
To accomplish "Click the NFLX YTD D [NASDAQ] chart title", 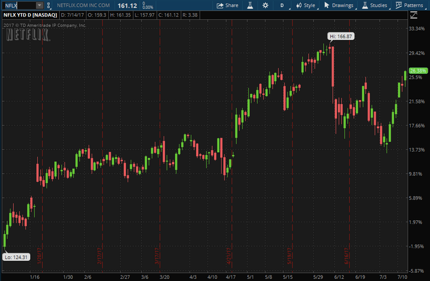I will click(x=30, y=15).
